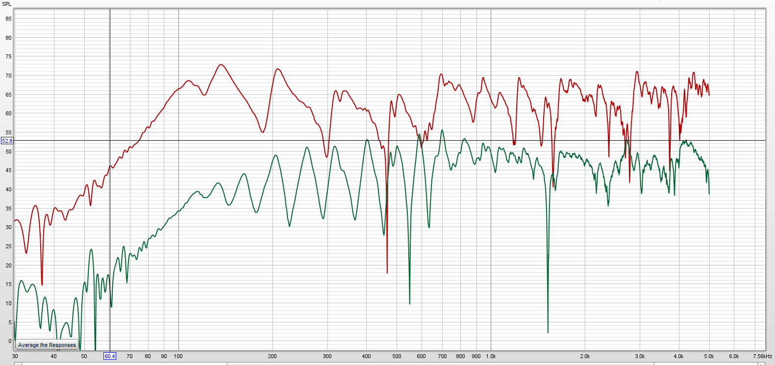Viewport: 775px width, 365px height.
Task: Click the 4.0k frequency axis label
Action: pyautogui.click(x=678, y=356)
